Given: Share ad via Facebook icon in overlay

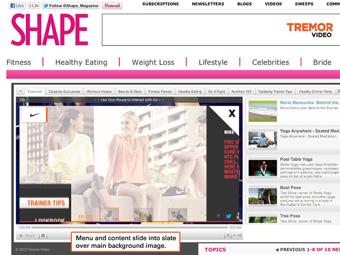Looking at the screenshot, I should tap(219, 216).
